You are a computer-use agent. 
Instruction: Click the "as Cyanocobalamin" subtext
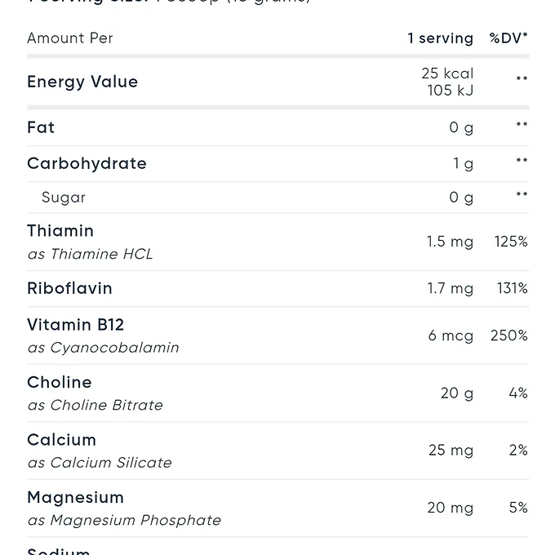point(103,348)
